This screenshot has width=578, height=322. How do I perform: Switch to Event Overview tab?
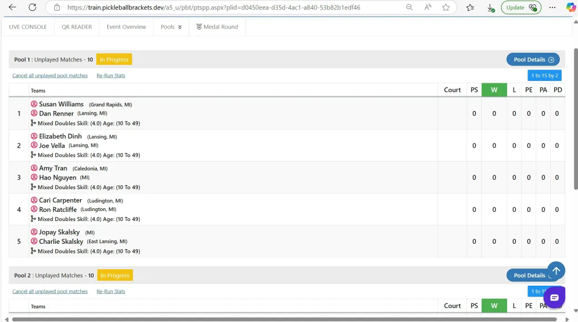[x=126, y=27]
